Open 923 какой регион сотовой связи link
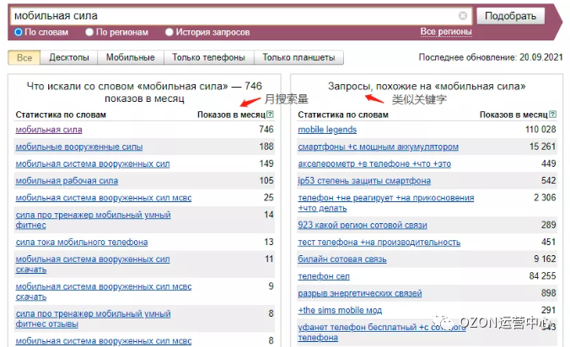The width and height of the screenshot is (570, 347). tap(363, 225)
